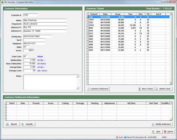Click the Customer Settlement button icon
The image size is (177, 140).
pos(89,89)
